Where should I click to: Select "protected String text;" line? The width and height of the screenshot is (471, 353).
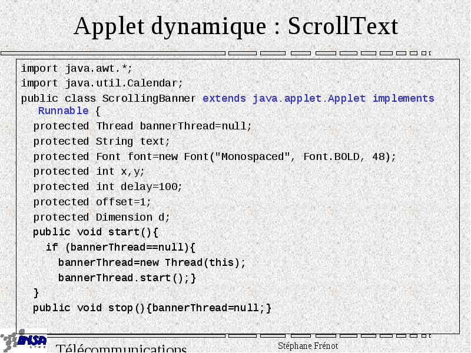[x=101, y=141]
